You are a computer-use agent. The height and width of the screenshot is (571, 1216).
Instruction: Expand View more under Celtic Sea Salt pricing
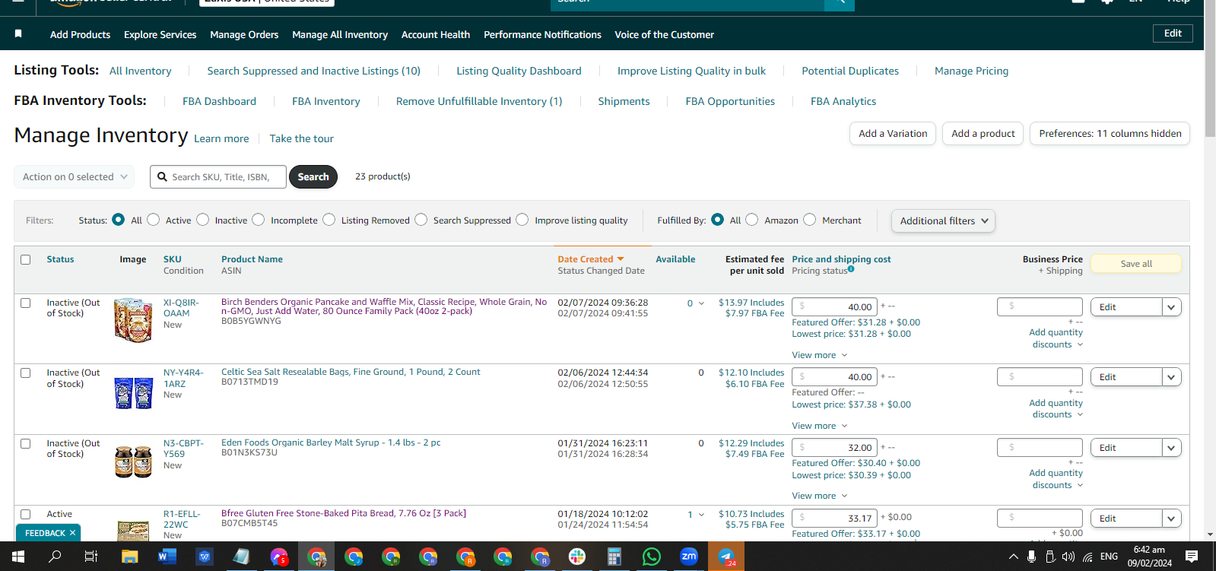[x=820, y=426]
